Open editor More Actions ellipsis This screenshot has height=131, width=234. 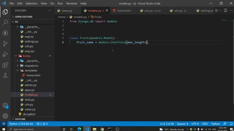pyautogui.click(x=231, y=11)
